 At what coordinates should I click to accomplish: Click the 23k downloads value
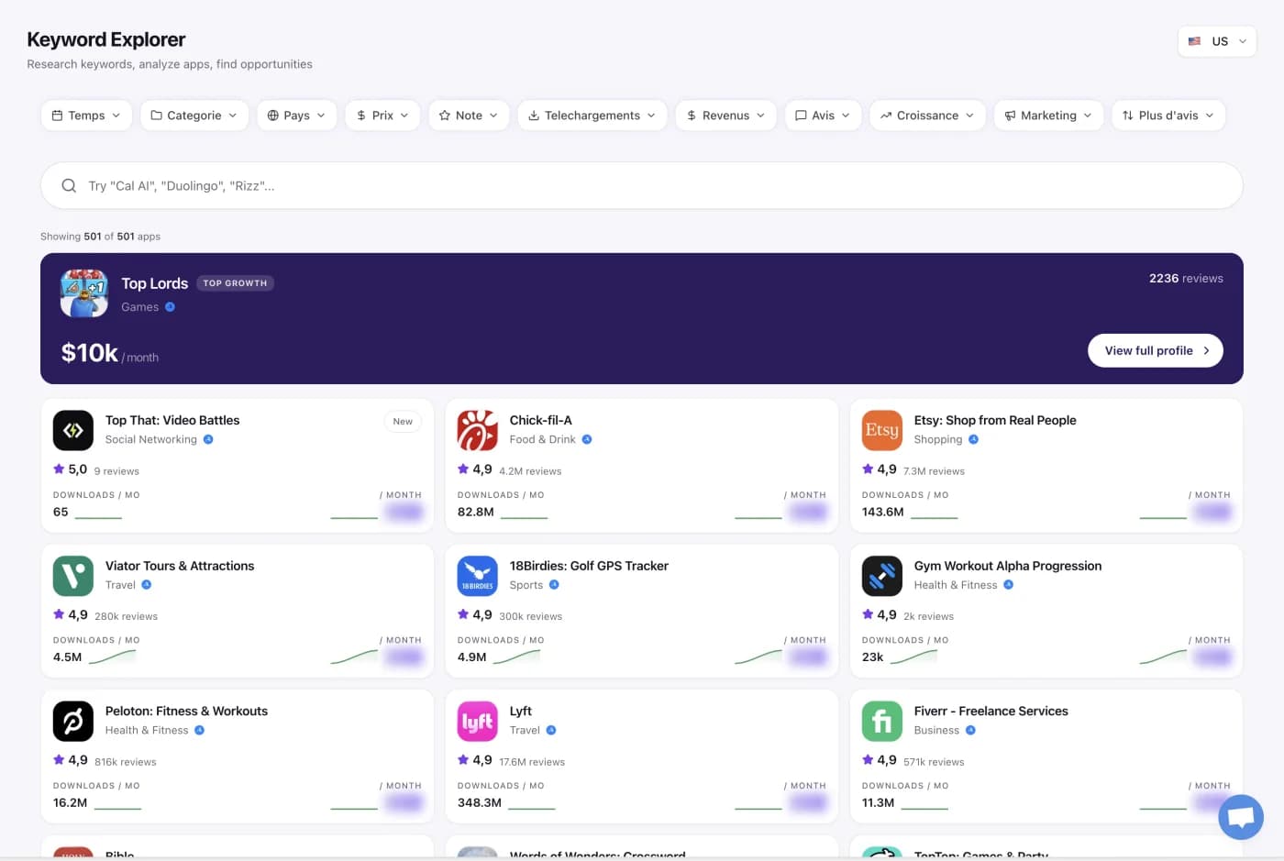click(873, 657)
